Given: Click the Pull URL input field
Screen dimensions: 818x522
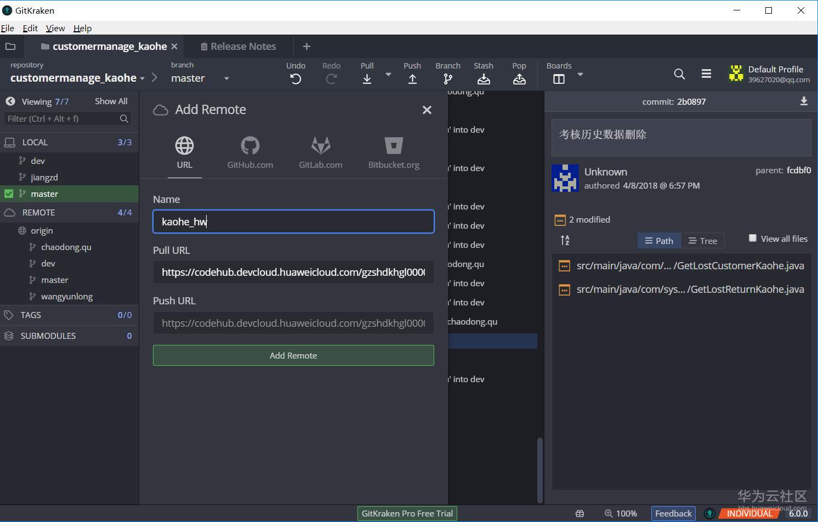Looking at the screenshot, I should point(293,272).
